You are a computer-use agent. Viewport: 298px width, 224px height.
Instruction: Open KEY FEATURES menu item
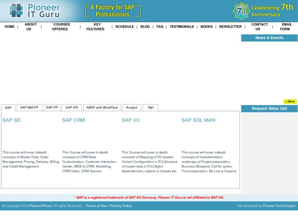pos(96,27)
